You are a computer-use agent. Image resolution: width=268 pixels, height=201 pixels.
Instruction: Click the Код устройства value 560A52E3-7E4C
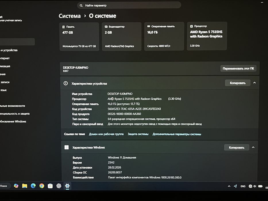[x=134, y=109]
